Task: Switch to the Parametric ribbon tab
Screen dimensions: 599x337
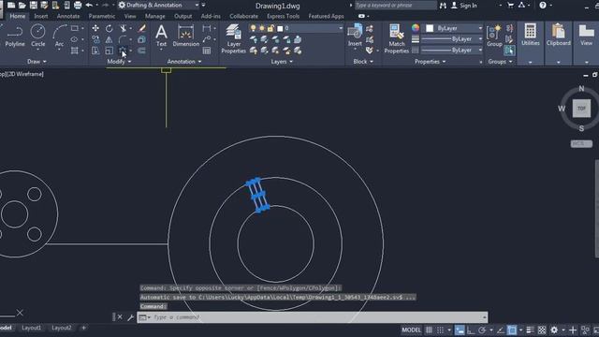Action: click(x=102, y=17)
